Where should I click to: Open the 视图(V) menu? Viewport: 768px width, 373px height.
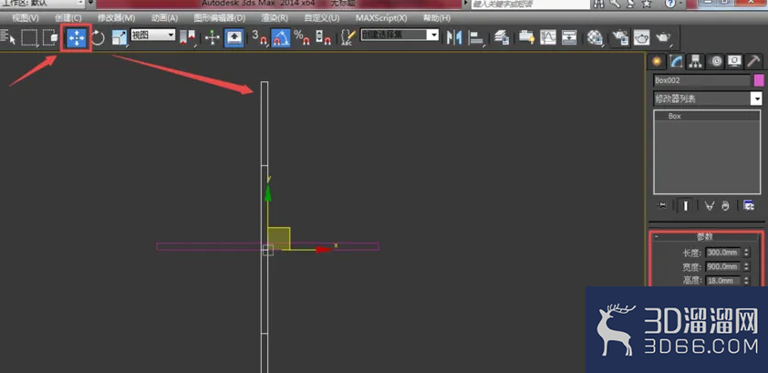point(26,18)
